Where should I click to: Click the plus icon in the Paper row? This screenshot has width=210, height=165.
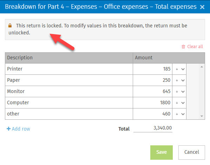177,80
